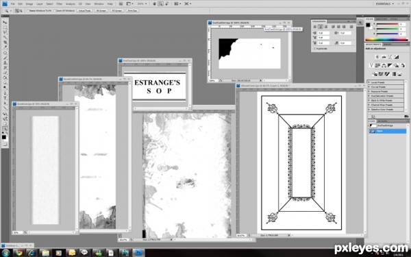
Task: Open the Screen Mode dropdown
Action: (x=188, y=3)
